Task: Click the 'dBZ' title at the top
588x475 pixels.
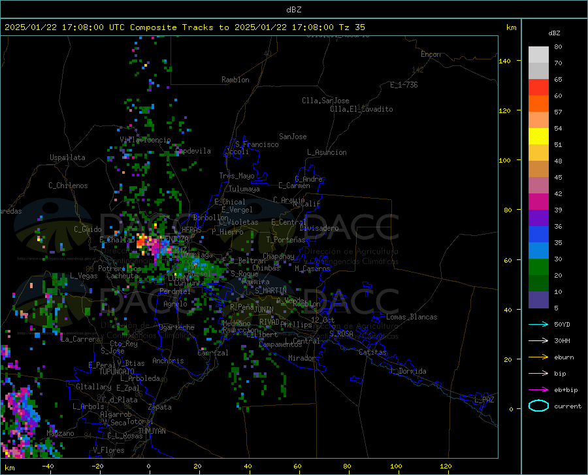Action: pos(293,10)
